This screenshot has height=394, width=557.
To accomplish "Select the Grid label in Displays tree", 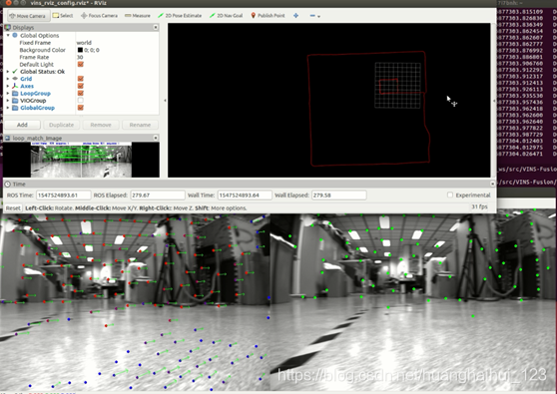I will point(26,79).
